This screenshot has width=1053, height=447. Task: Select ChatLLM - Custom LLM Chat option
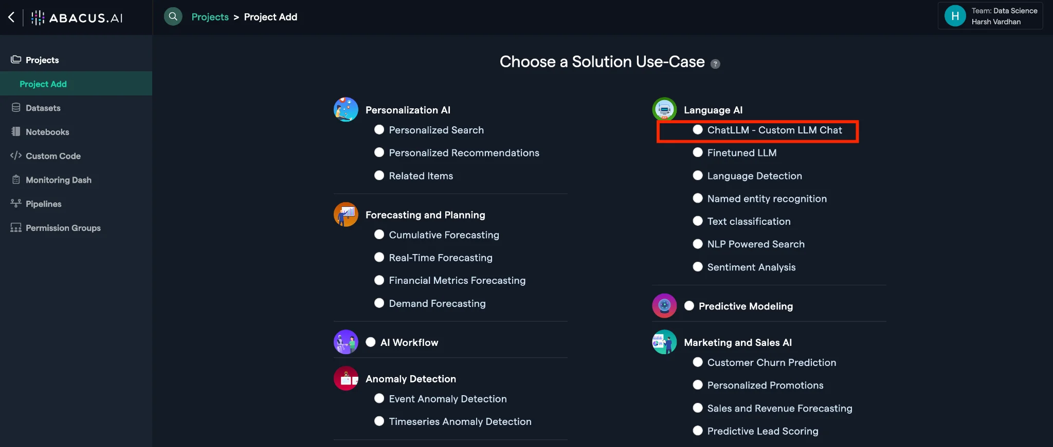coord(698,130)
